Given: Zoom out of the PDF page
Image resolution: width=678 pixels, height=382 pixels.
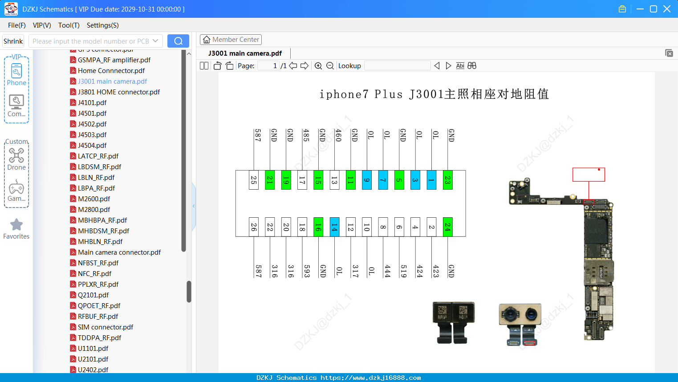Looking at the screenshot, I should [x=330, y=66].
